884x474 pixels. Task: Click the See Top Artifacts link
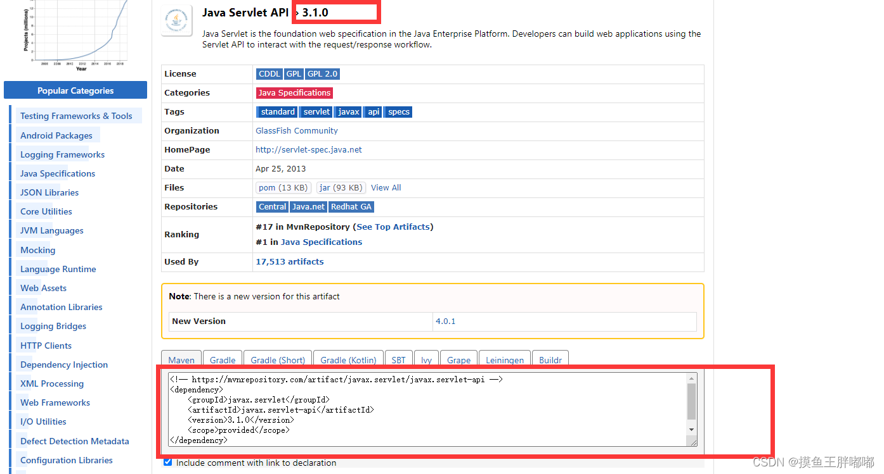click(393, 227)
